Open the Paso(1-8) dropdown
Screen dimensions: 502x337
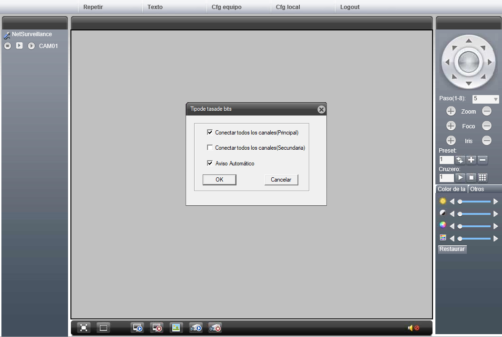point(485,99)
